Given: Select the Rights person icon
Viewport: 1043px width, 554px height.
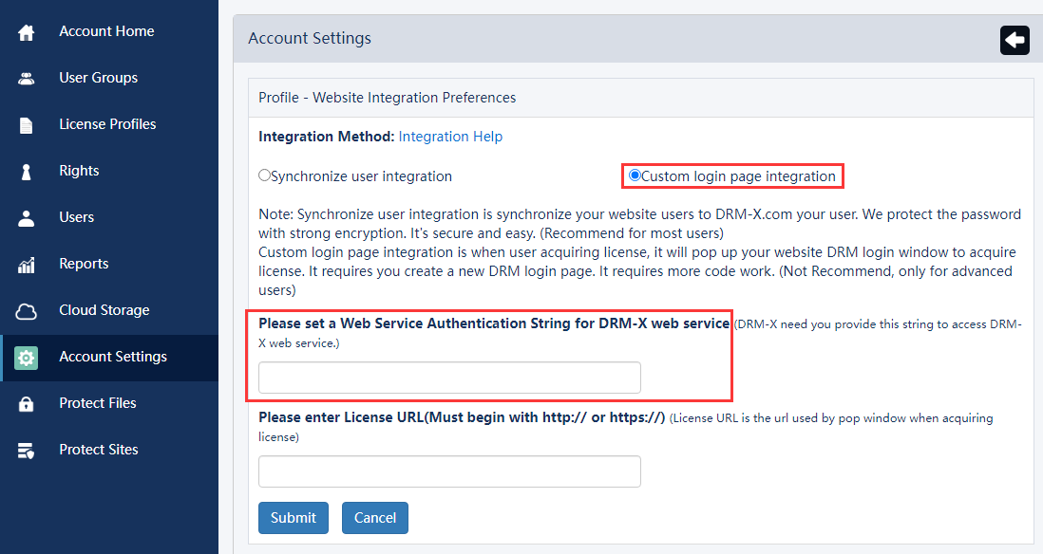Looking at the screenshot, I should pos(26,170).
